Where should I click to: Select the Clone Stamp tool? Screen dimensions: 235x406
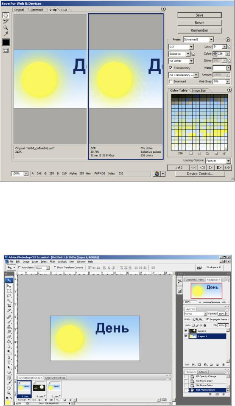click(9, 327)
